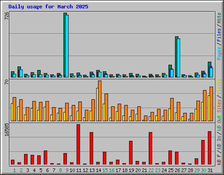Viewport: 224px width, 175px height.
Task: Select the day 14 label on the axis
Action: (x=98, y=170)
